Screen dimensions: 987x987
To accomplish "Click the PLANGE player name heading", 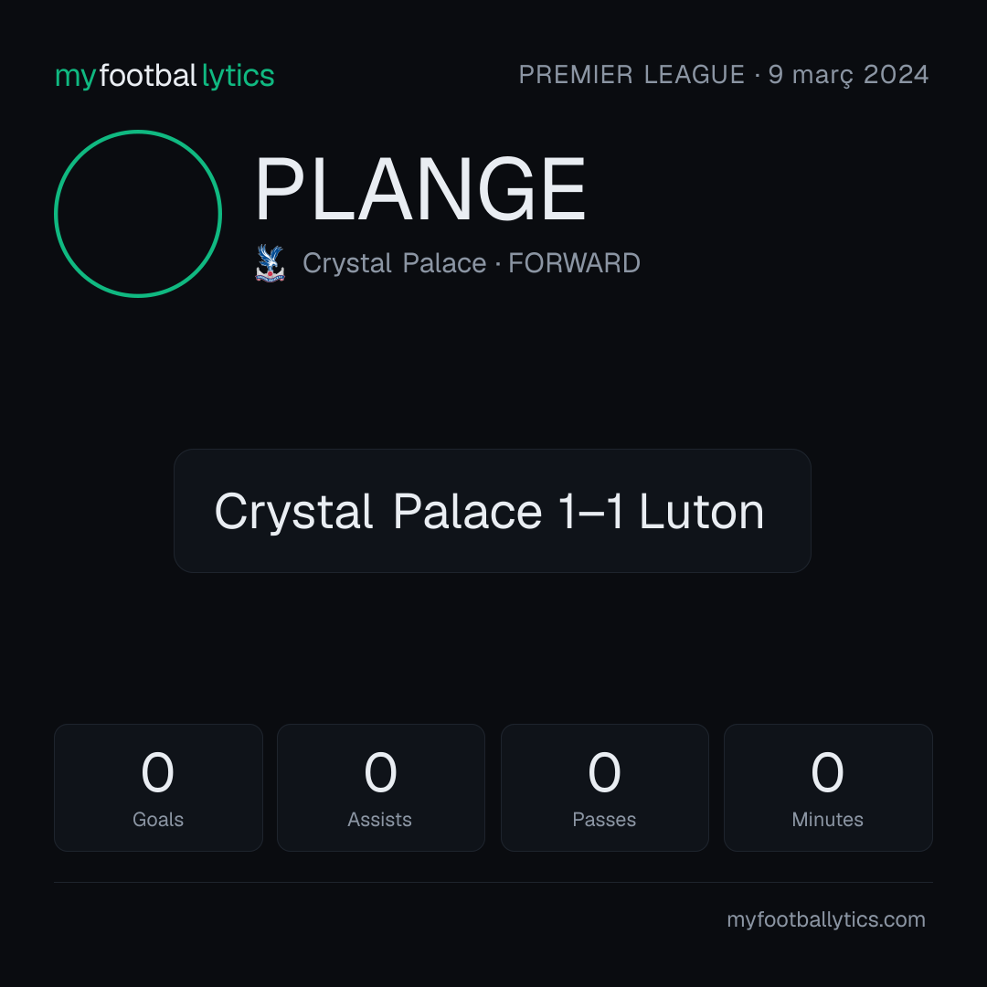I will 419,189.
